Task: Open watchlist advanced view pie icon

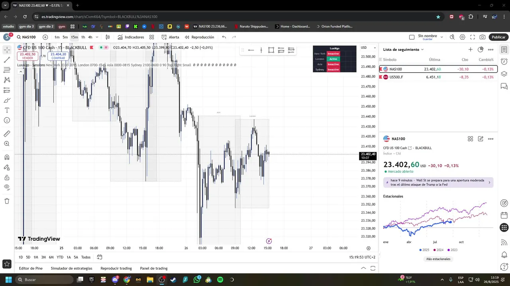Action: coord(481,50)
